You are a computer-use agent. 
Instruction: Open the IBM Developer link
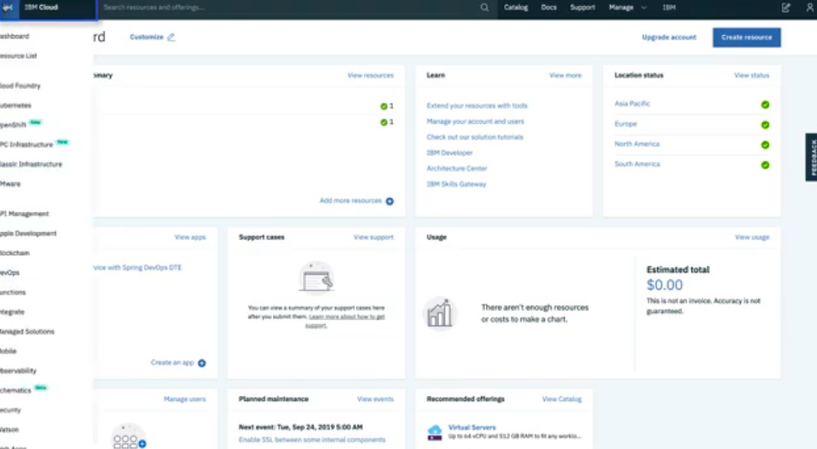(449, 153)
